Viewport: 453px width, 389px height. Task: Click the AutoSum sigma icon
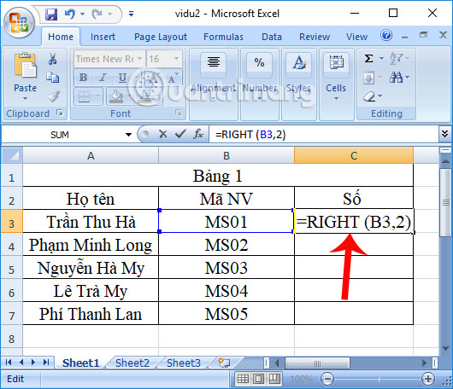tap(368, 59)
